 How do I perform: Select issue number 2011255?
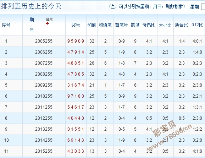pos(44,107)
